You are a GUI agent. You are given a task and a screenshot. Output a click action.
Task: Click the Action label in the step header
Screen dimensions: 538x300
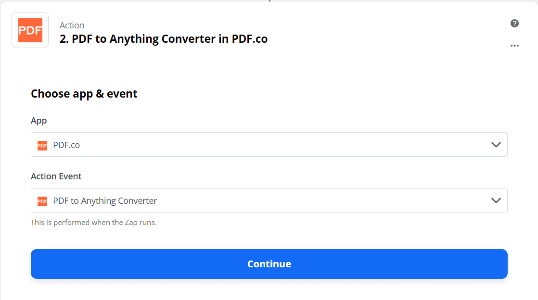tap(72, 25)
